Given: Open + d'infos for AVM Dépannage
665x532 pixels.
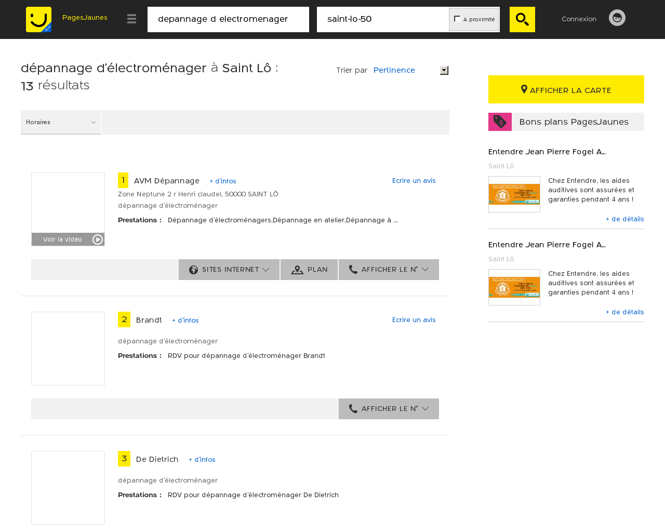Looking at the screenshot, I should click(223, 181).
